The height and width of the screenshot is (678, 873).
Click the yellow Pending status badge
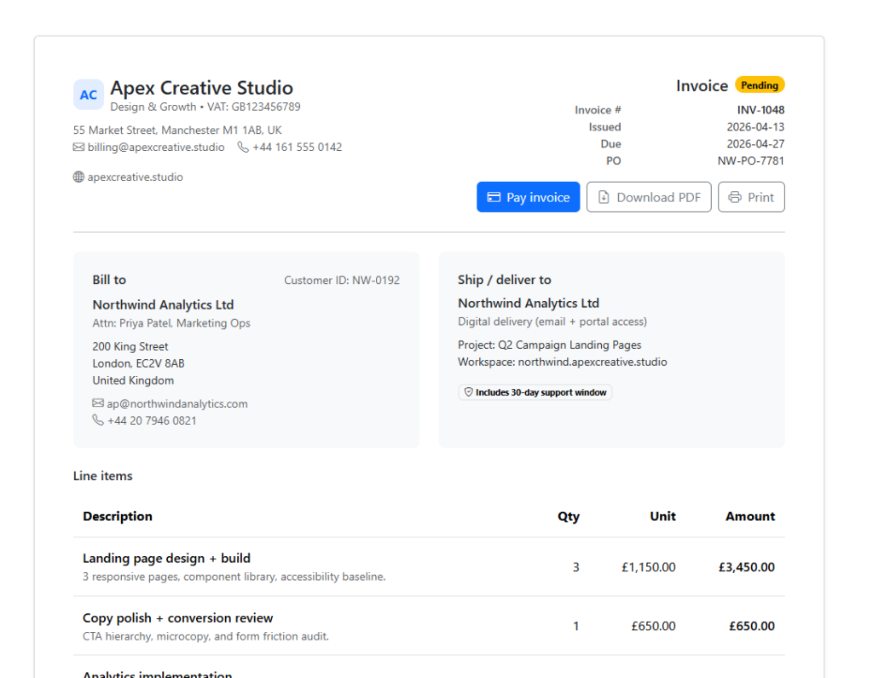(x=759, y=85)
